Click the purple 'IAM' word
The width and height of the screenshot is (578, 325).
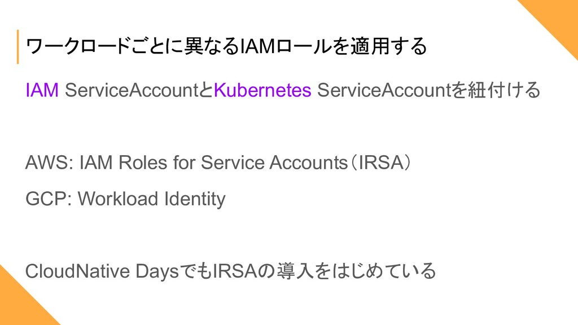tap(42, 90)
